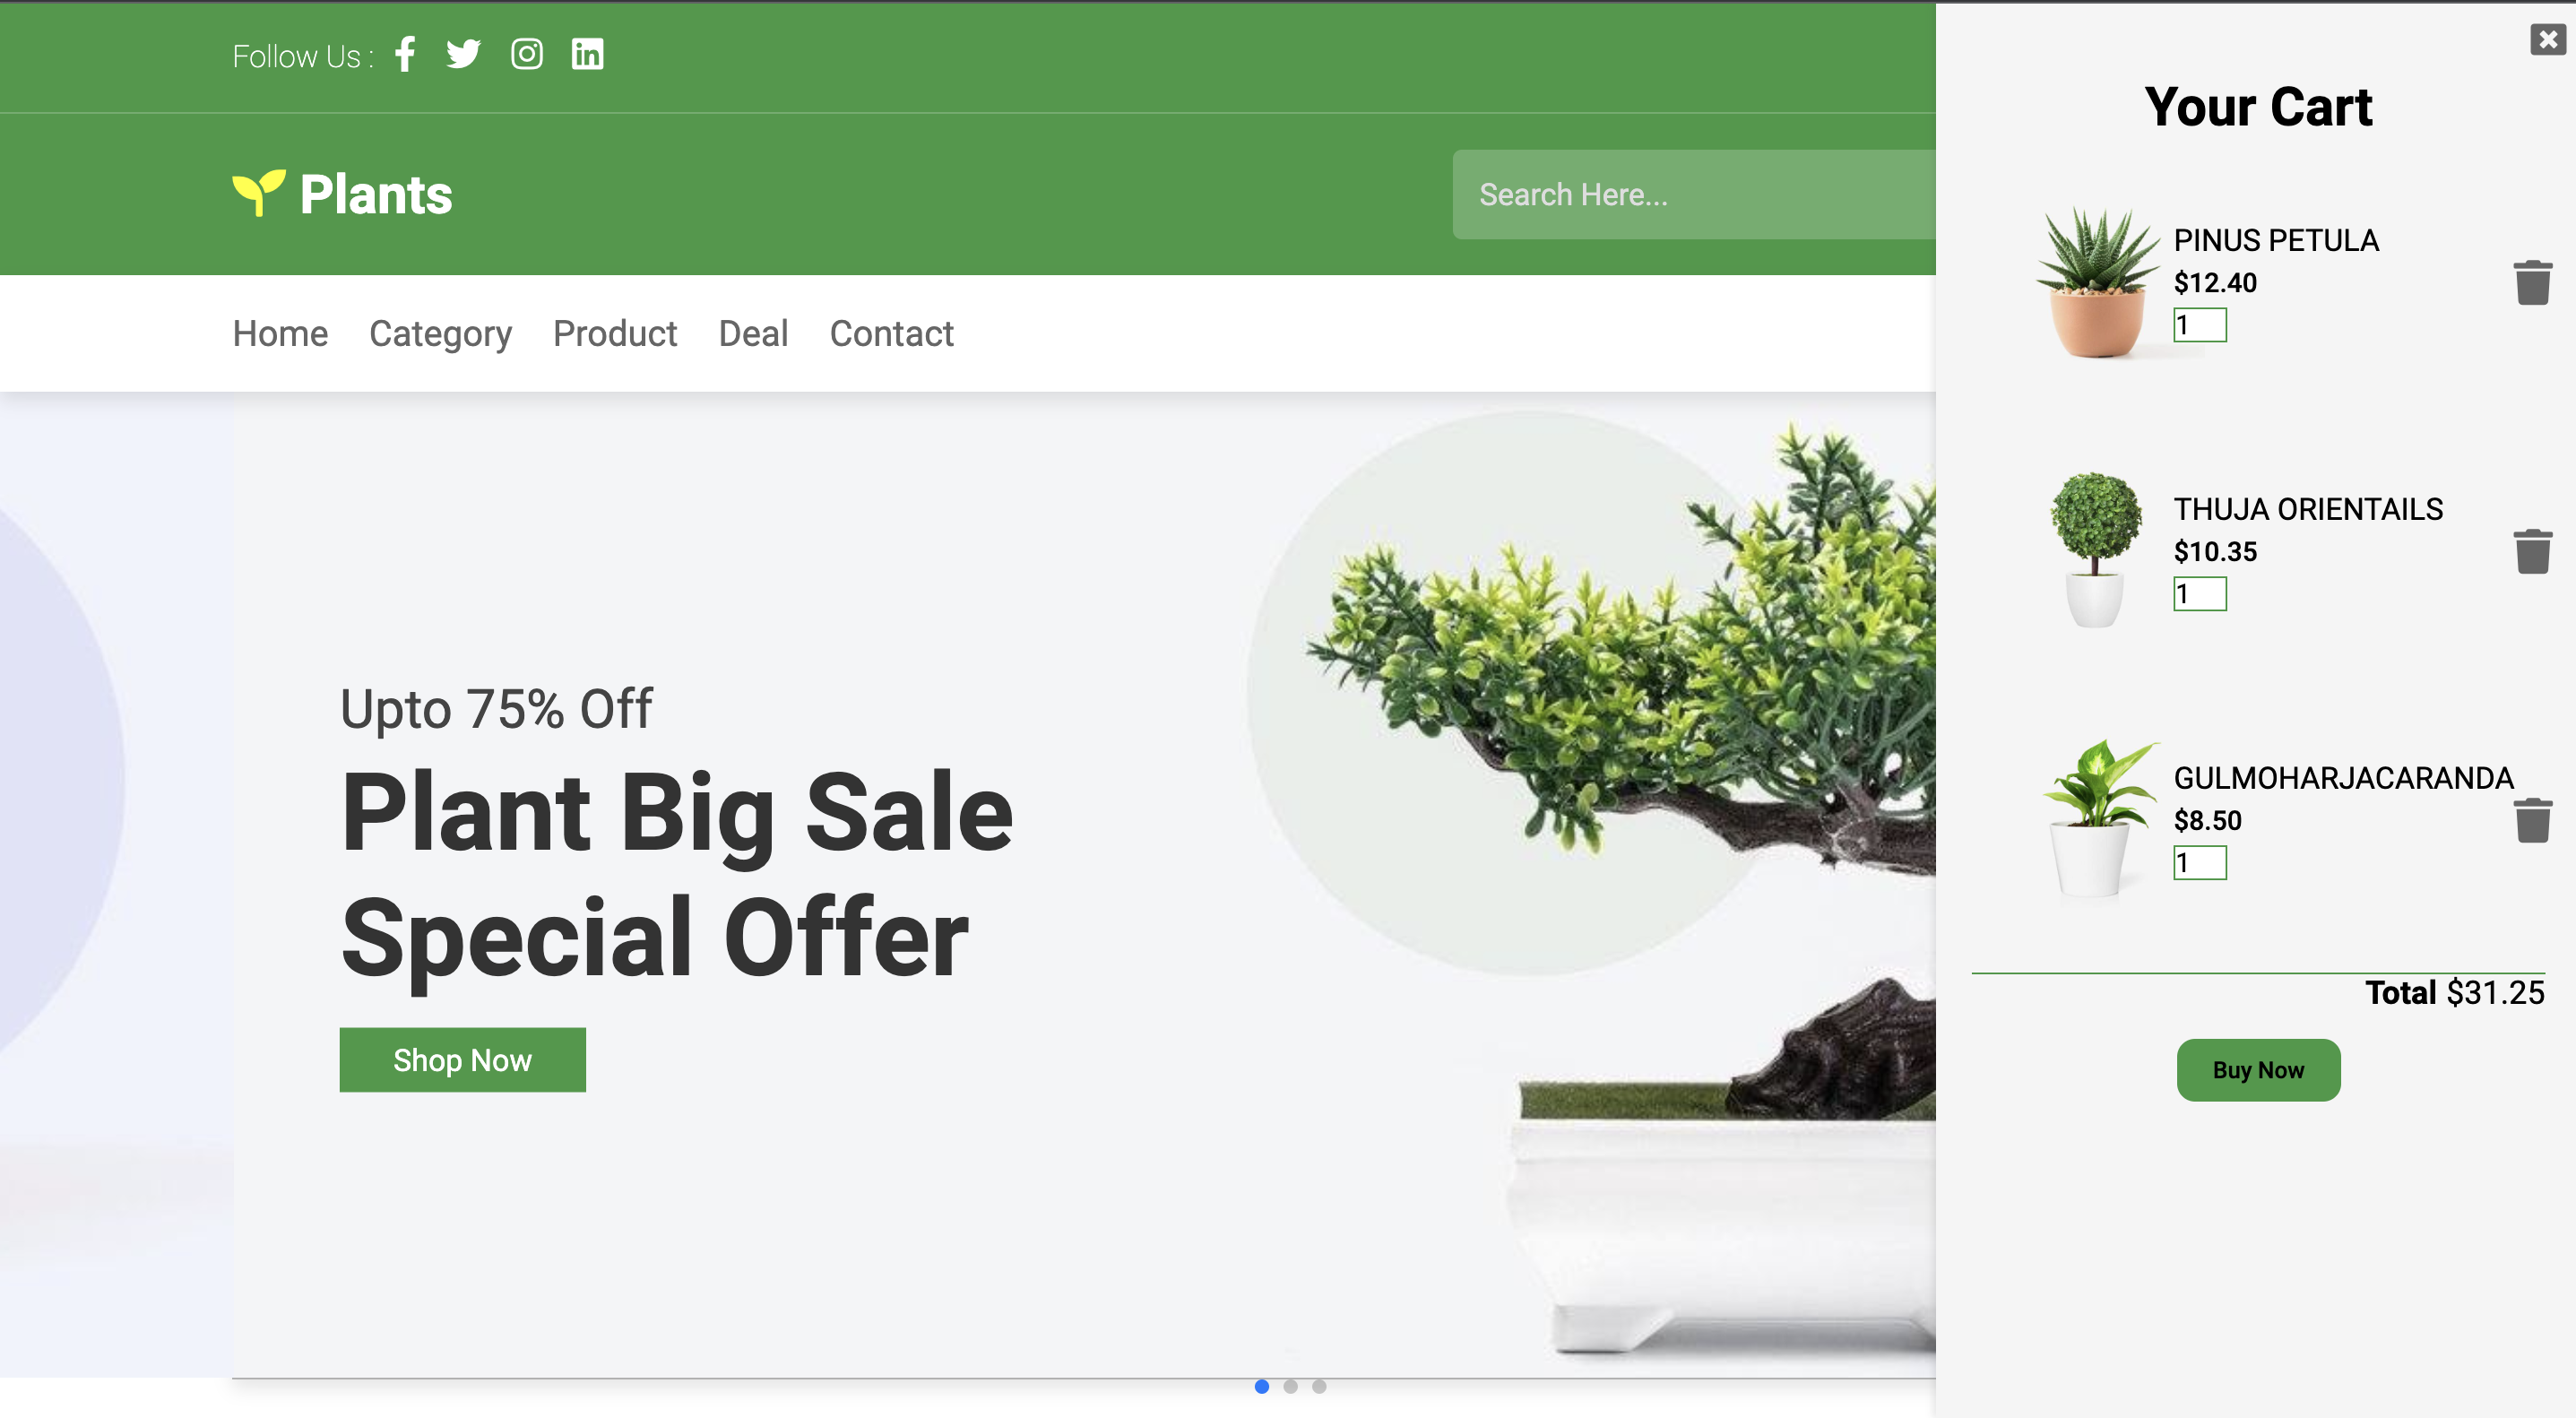Click the Pinus Petula quantity box
The height and width of the screenshot is (1418, 2576).
(x=2200, y=325)
